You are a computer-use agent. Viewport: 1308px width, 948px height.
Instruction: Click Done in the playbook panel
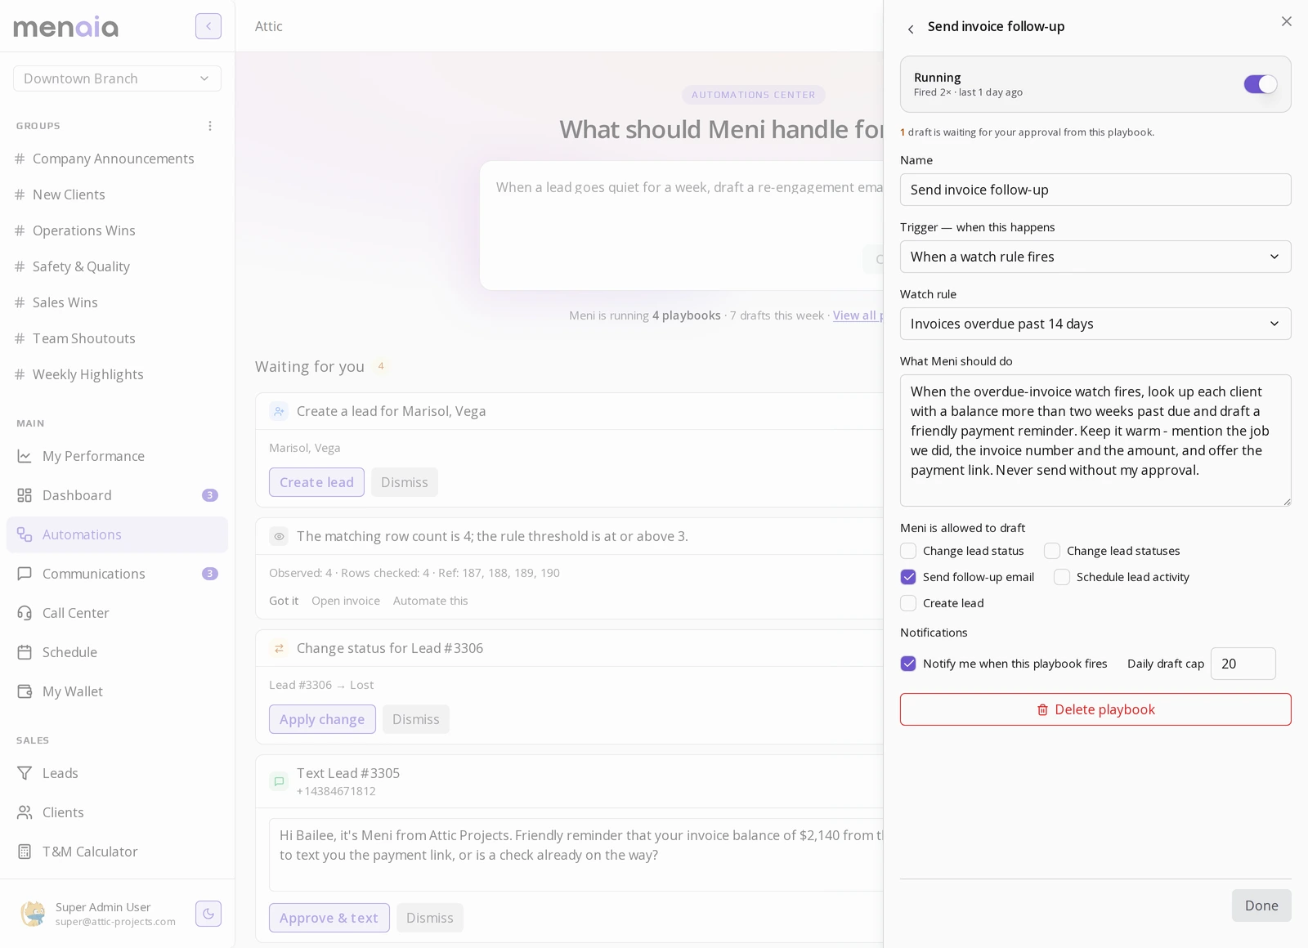coord(1261,906)
